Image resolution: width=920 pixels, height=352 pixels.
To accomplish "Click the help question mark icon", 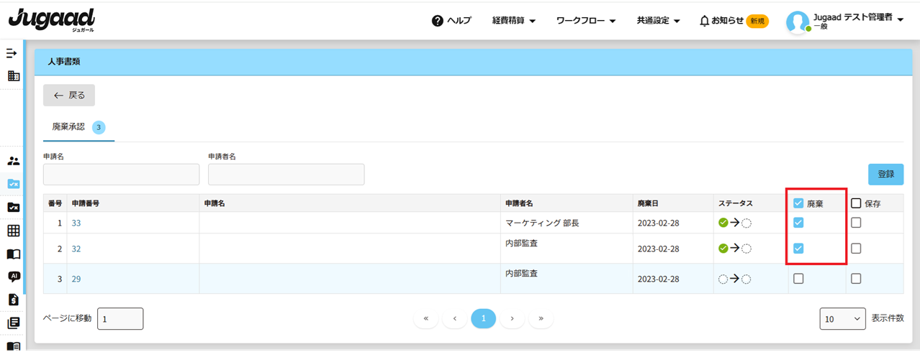I will point(437,21).
